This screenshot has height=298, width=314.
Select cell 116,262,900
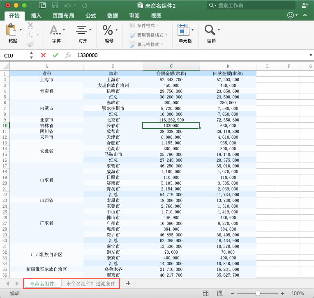click(171, 120)
